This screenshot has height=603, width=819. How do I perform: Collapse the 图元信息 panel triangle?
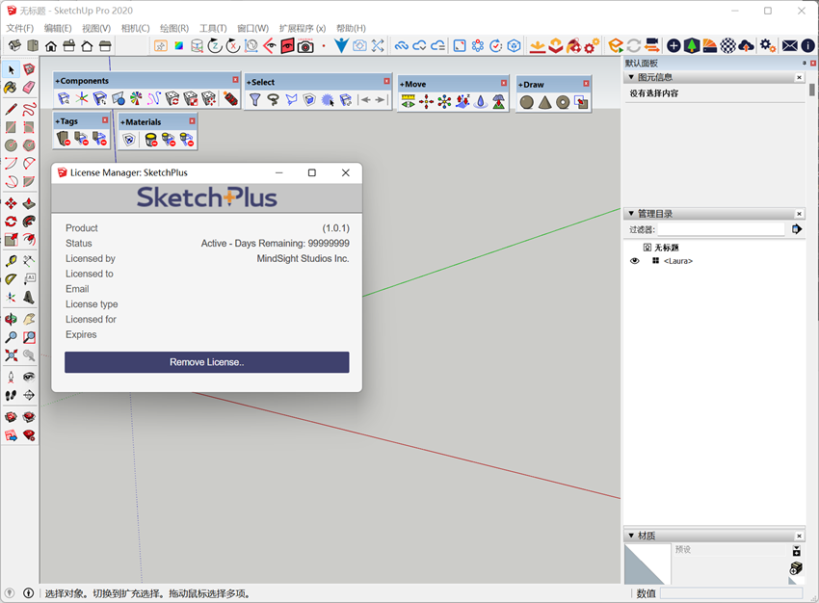[631, 77]
